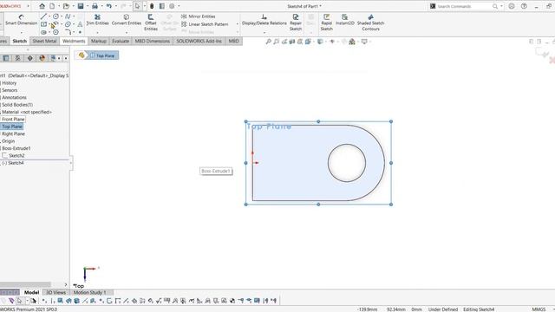The width and height of the screenshot is (555, 312).
Task: Activate the Offset Entities tool
Action: click(151, 23)
